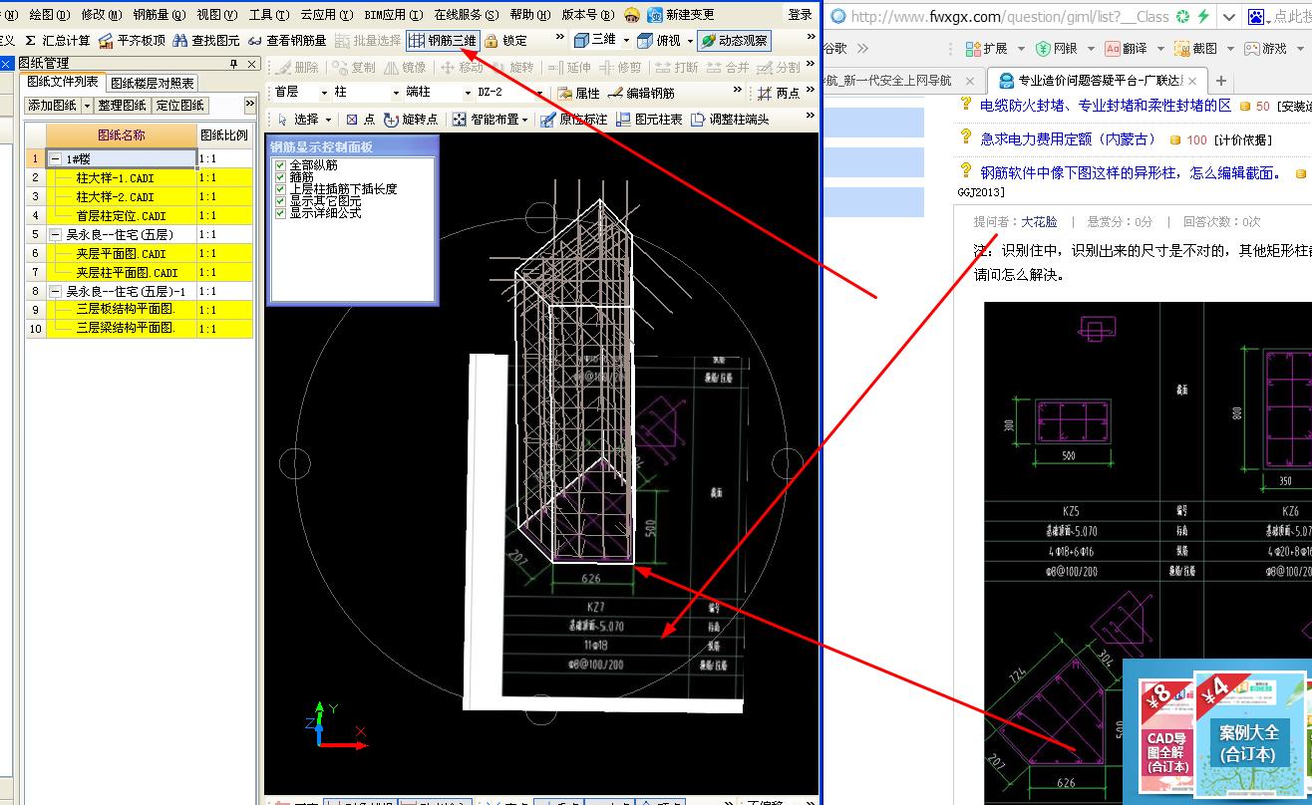The image size is (1312, 805).
Task: Expand the drawing toolbar overflow chevron in 图纸管理
Action: coord(249,105)
